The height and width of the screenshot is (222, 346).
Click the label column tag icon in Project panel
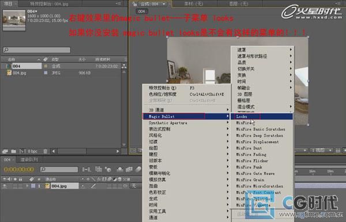[x=45, y=59]
